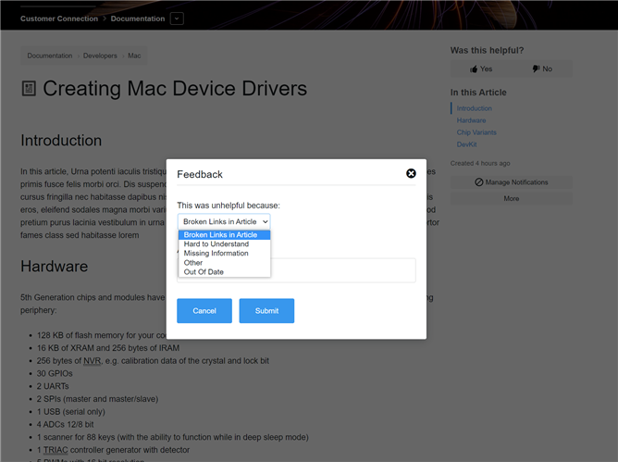The image size is (618, 462).
Task: Click Mac breadcrumb
Action: click(x=134, y=56)
